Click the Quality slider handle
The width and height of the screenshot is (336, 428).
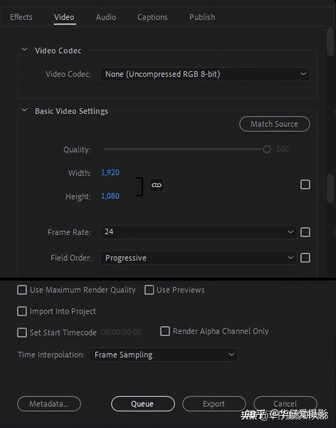(267, 149)
